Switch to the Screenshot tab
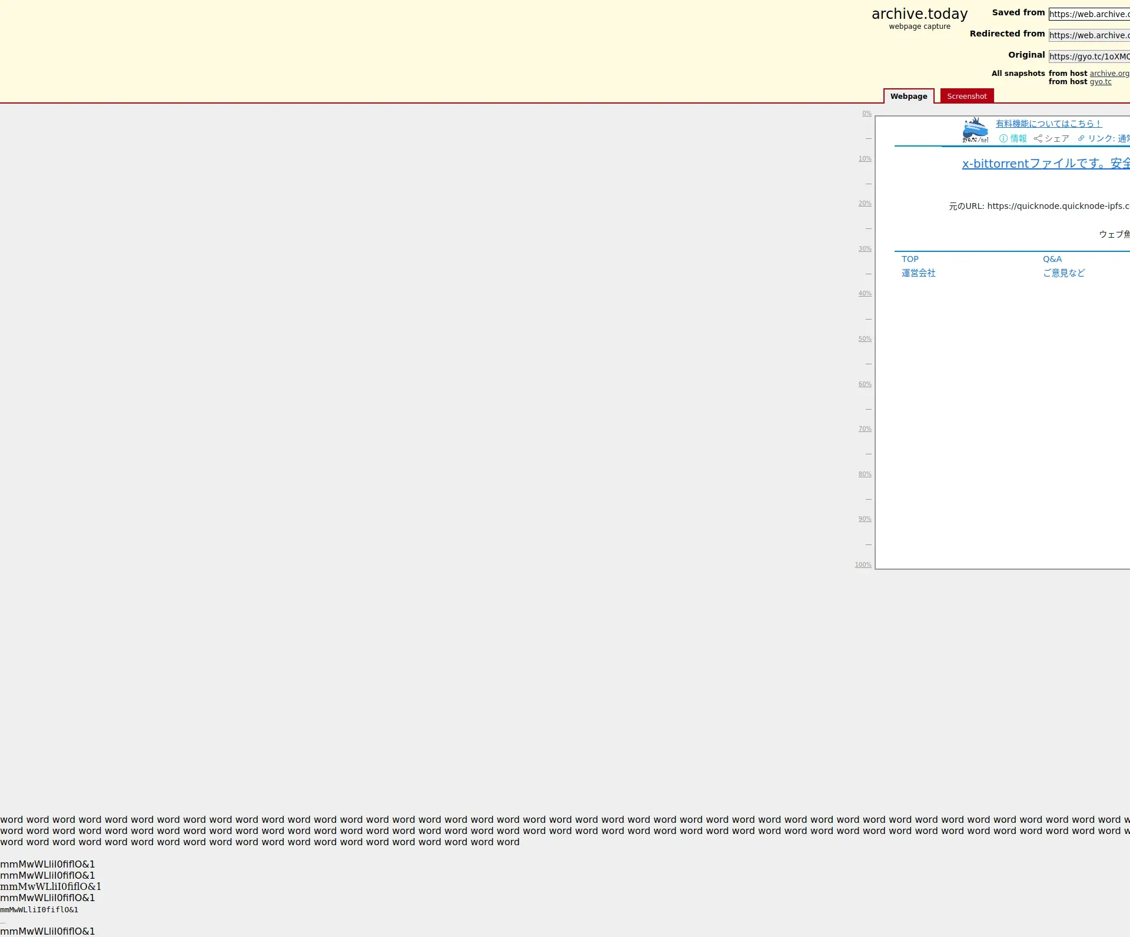 tap(966, 97)
